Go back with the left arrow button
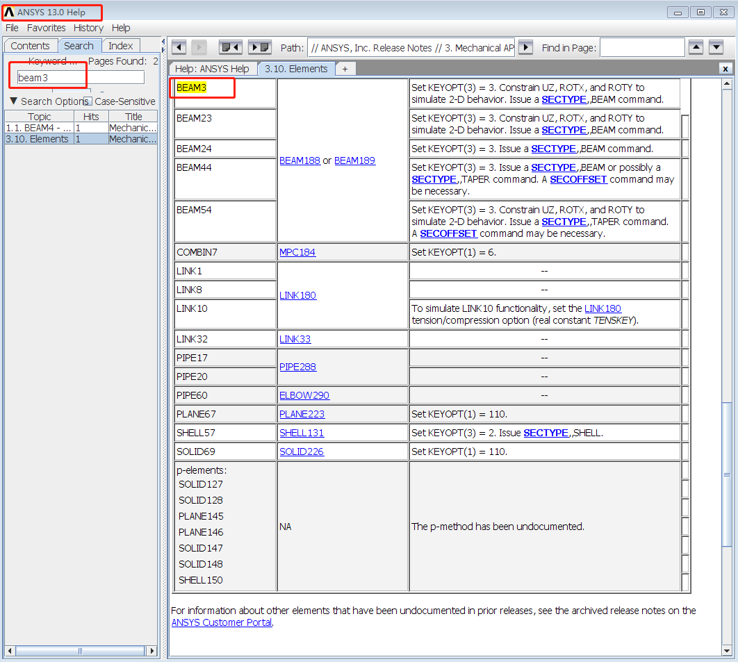 point(179,47)
